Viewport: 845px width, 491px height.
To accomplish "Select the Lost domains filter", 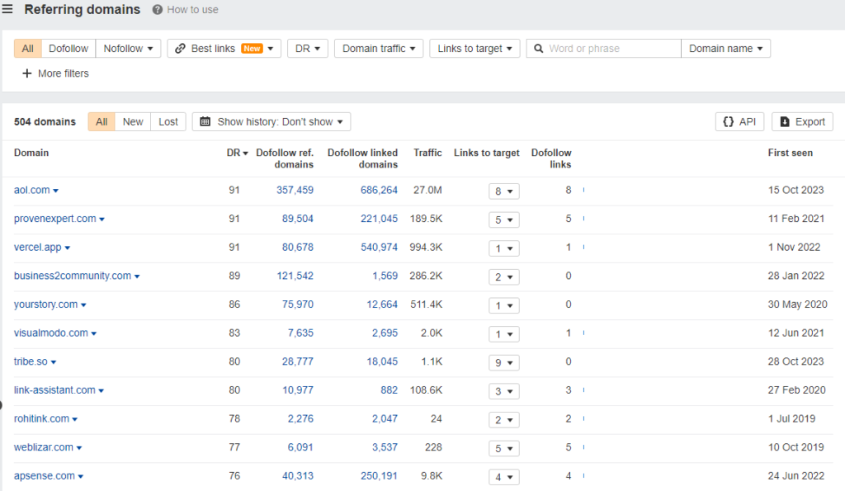I will (168, 121).
